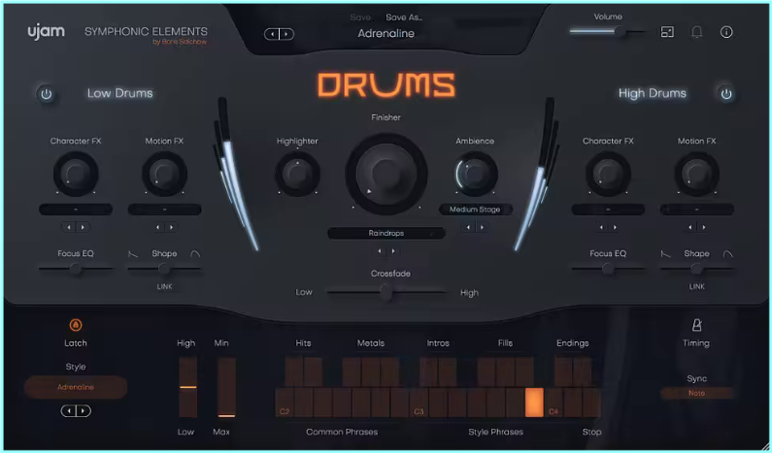The width and height of the screenshot is (772, 453).
Task: Adjust the Crossfade Low-High slider
Action: [x=386, y=292]
